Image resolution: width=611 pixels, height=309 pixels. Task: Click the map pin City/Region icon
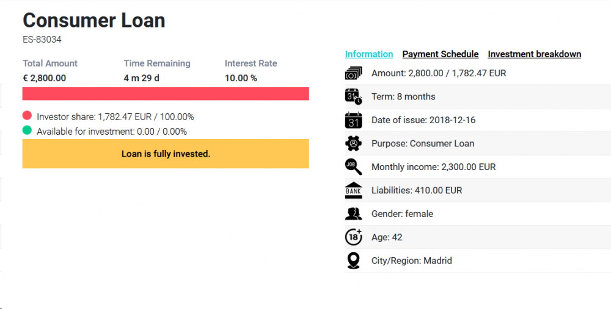click(x=354, y=261)
